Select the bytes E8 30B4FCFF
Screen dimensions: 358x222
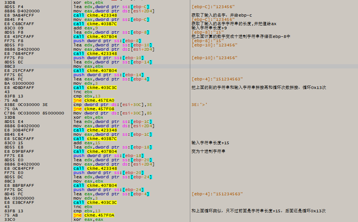pyautogui.click(x=19, y=130)
